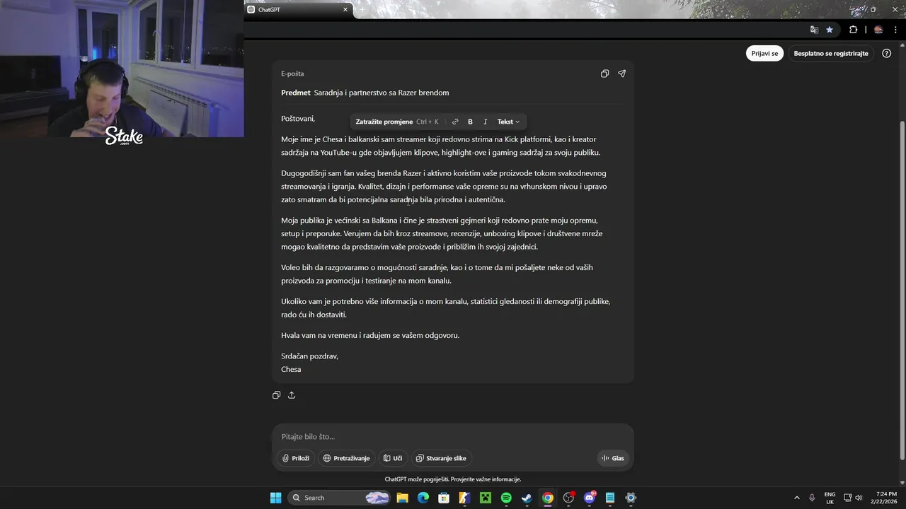Click the Priloži attach button
The image size is (906, 509).
pyautogui.click(x=296, y=458)
